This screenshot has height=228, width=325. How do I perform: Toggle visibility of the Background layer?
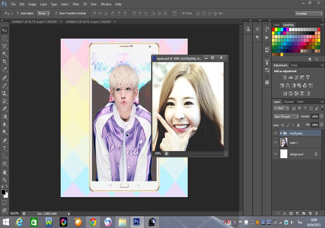(x=276, y=154)
